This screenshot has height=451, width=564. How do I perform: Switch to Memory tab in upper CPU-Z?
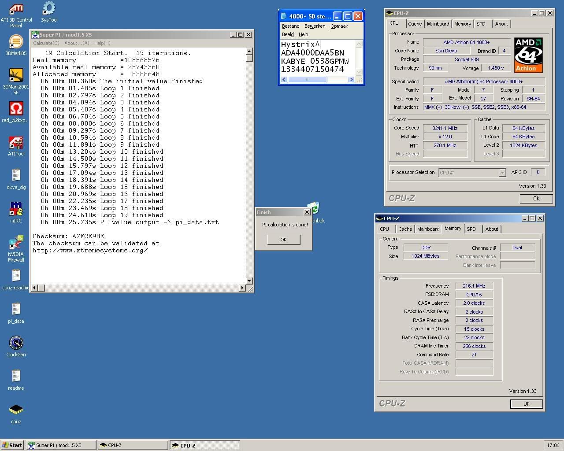pos(463,24)
